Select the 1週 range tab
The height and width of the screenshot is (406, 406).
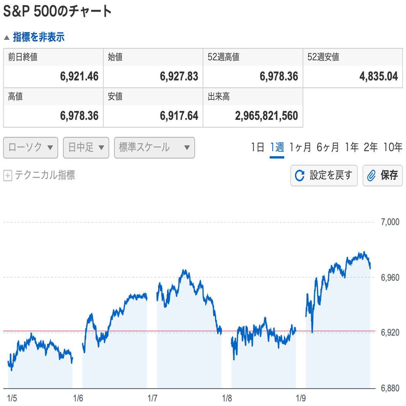(x=277, y=147)
